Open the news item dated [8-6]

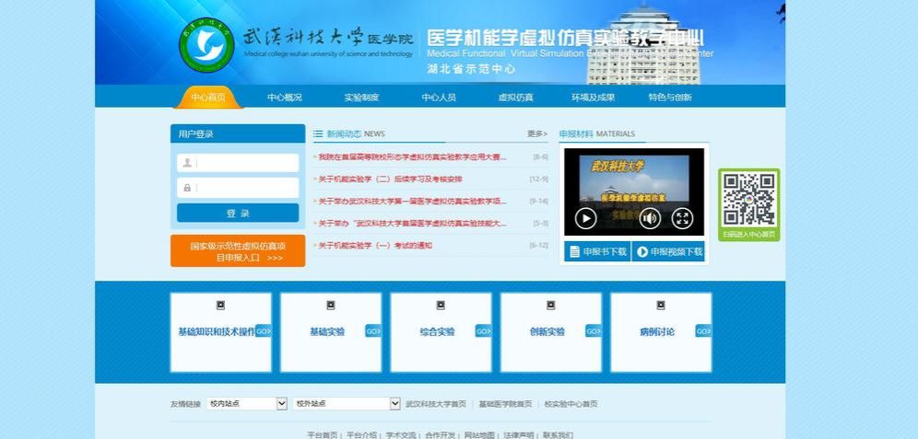pos(412,157)
